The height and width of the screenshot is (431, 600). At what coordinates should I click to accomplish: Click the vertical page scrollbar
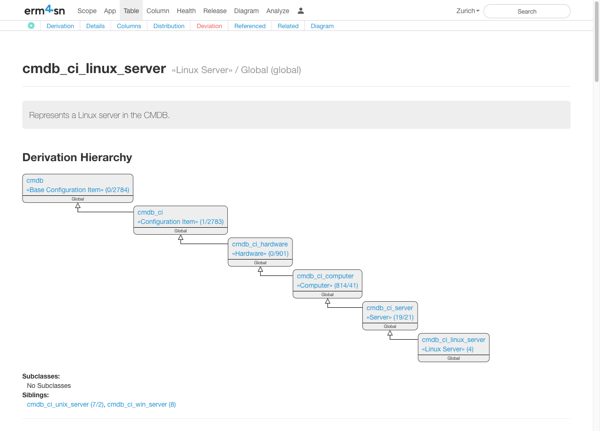(x=597, y=42)
